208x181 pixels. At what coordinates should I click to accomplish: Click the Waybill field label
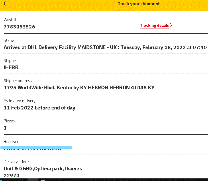point(10,20)
